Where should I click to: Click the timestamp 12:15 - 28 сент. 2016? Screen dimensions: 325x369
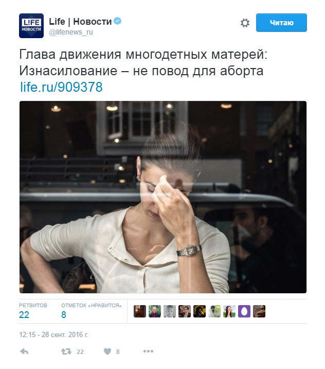(x=53, y=334)
